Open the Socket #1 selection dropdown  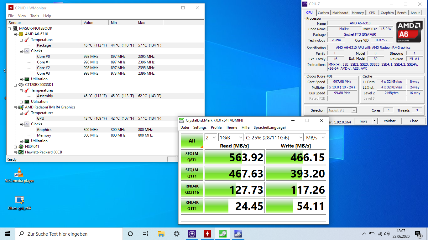pyautogui.click(x=342, y=110)
